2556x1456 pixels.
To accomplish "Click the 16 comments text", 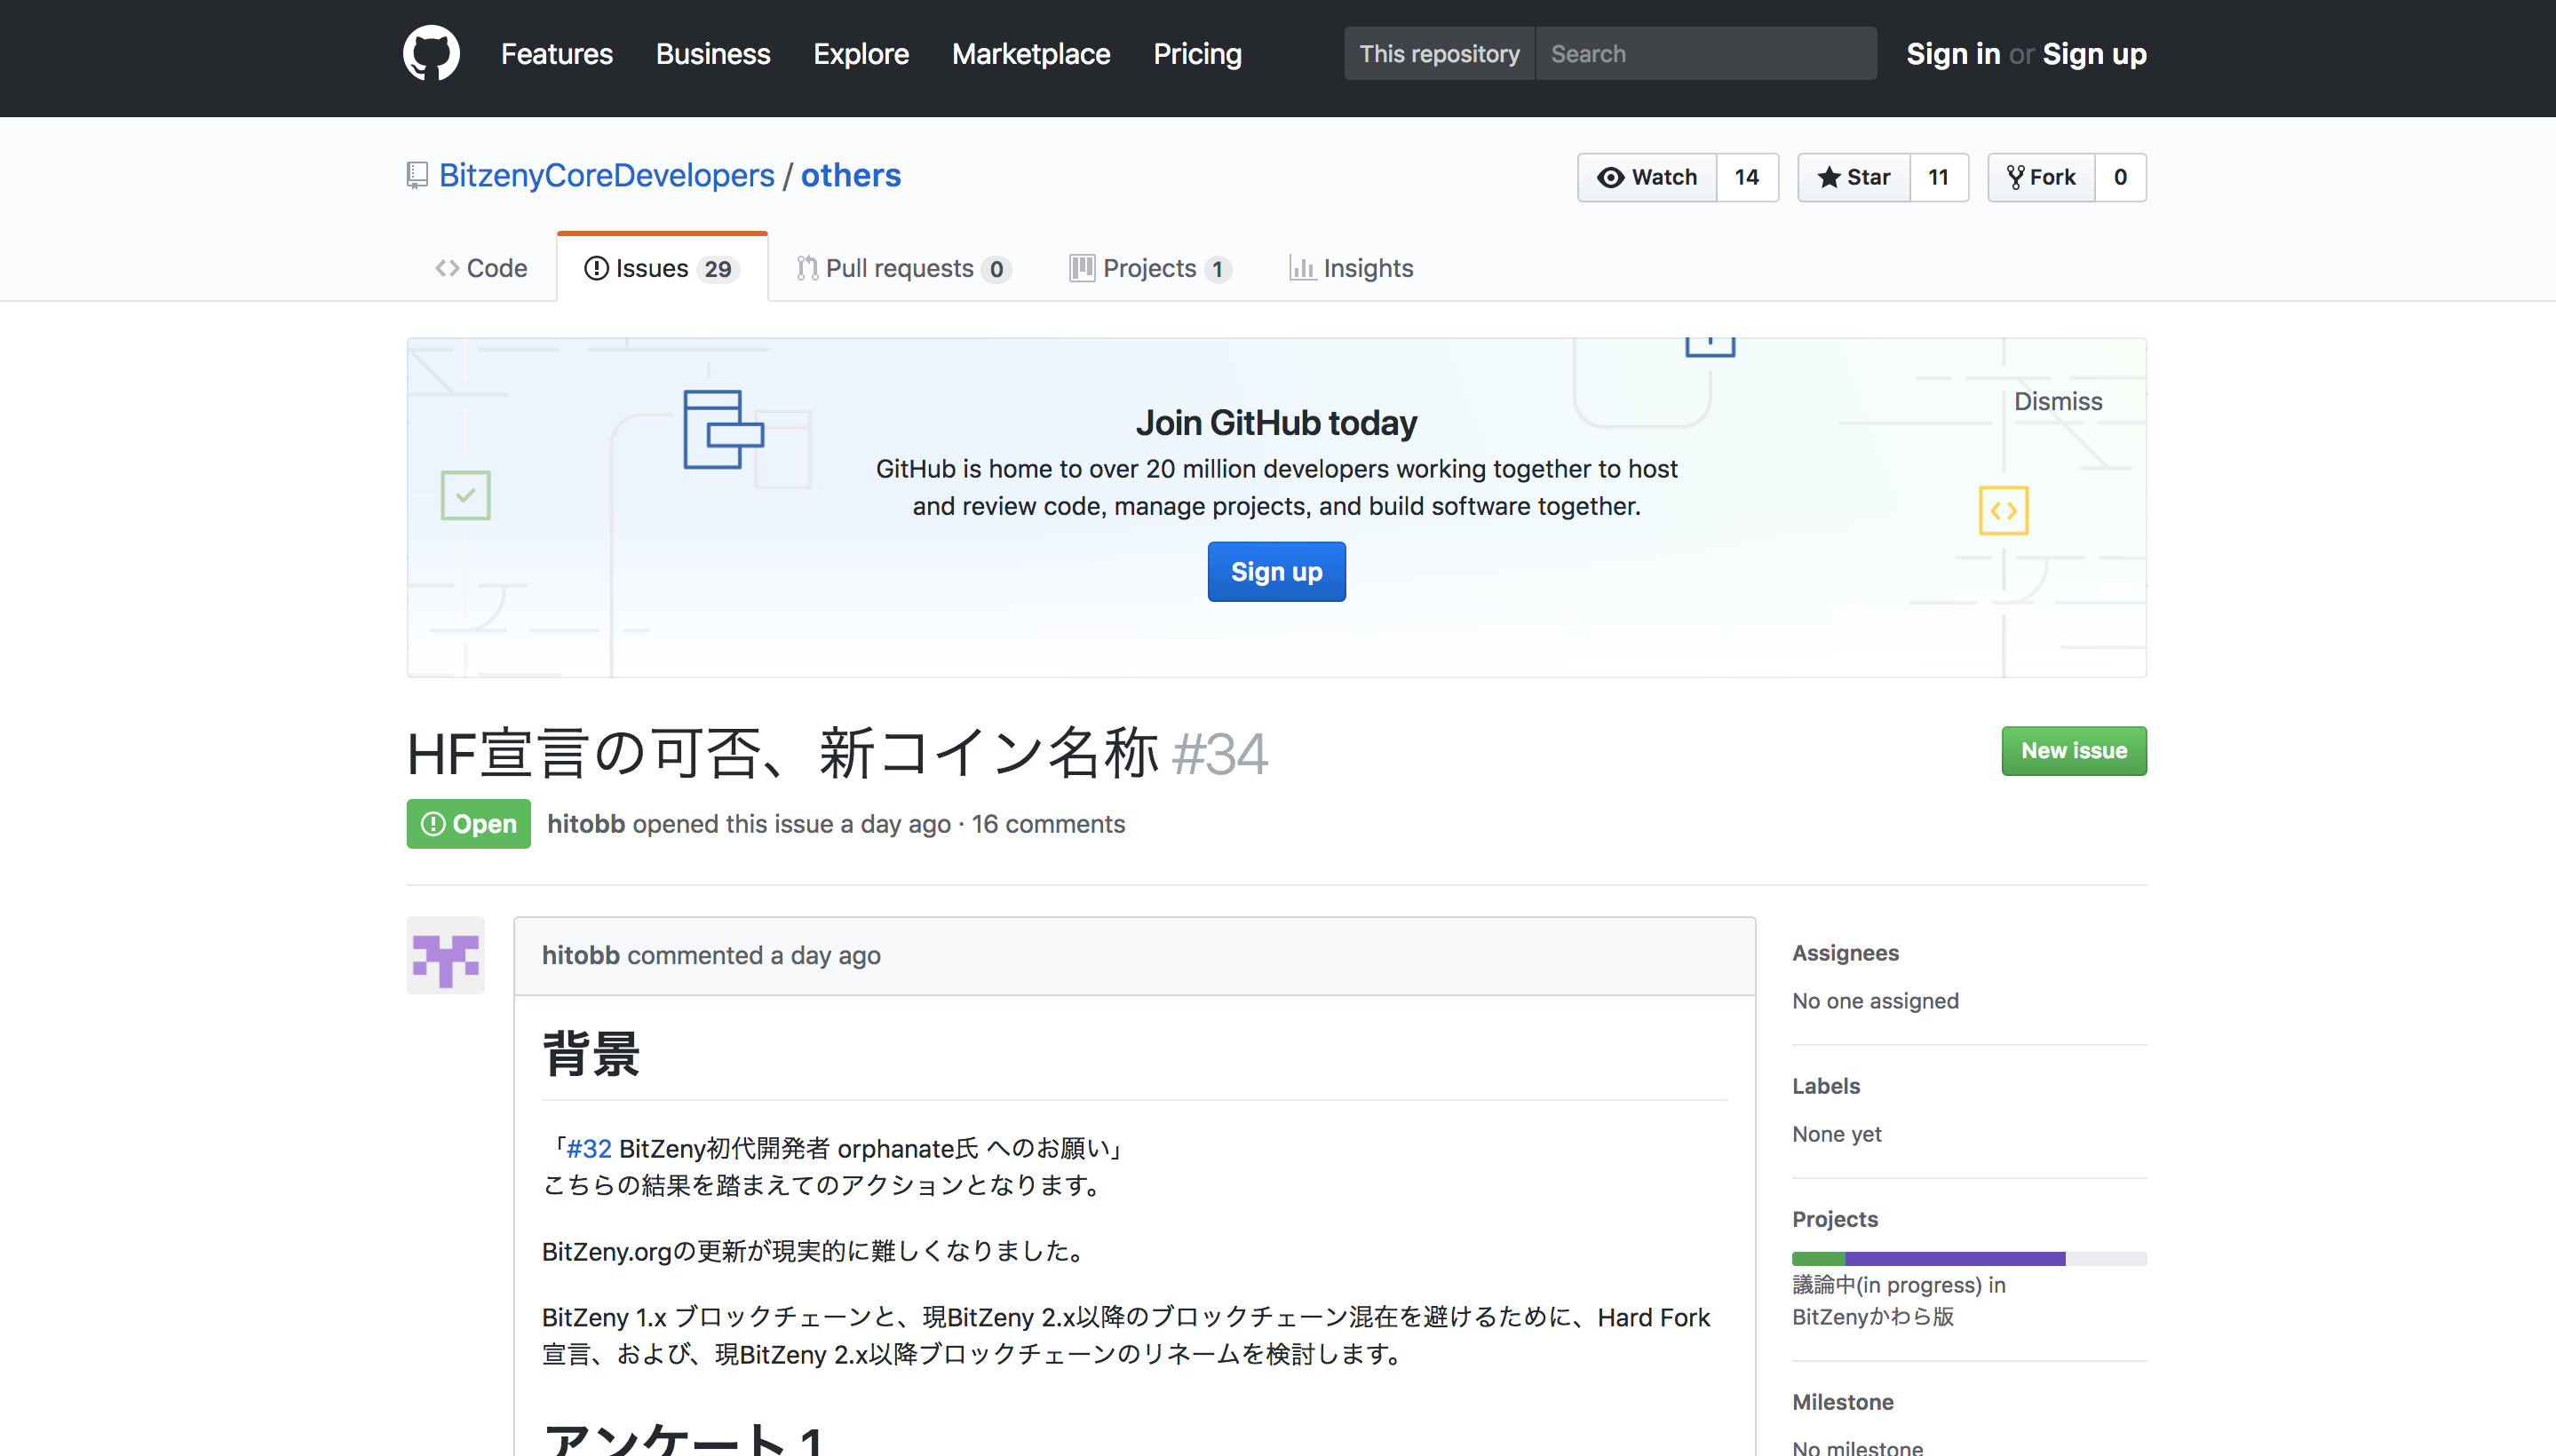I will (1047, 823).
